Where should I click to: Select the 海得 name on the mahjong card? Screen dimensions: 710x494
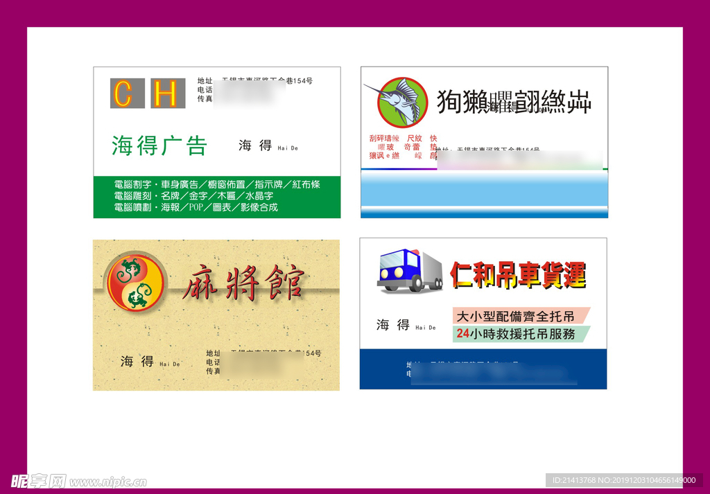(x=137, y=361)
